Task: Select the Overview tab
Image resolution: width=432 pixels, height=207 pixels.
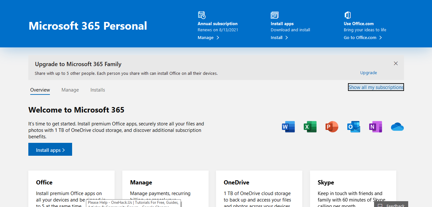Action: click(40, 90)
